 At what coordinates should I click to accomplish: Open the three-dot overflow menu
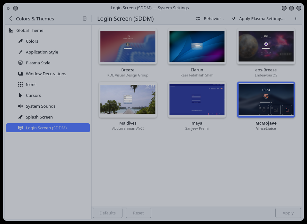pyautogui.click(x=296, y=19)
